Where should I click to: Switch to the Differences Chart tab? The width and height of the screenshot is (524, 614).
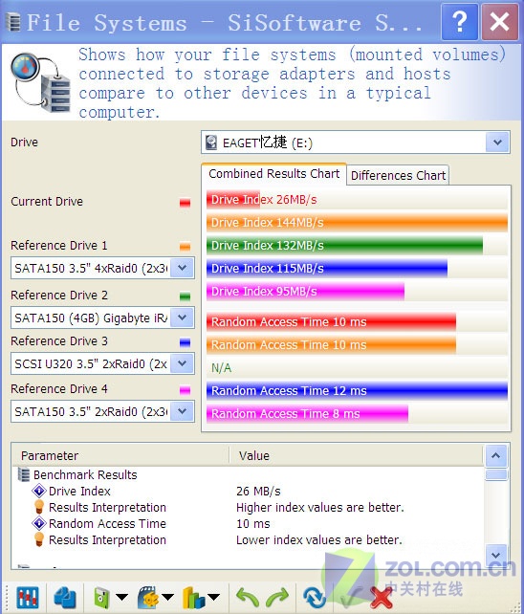(x=399, y=175)
